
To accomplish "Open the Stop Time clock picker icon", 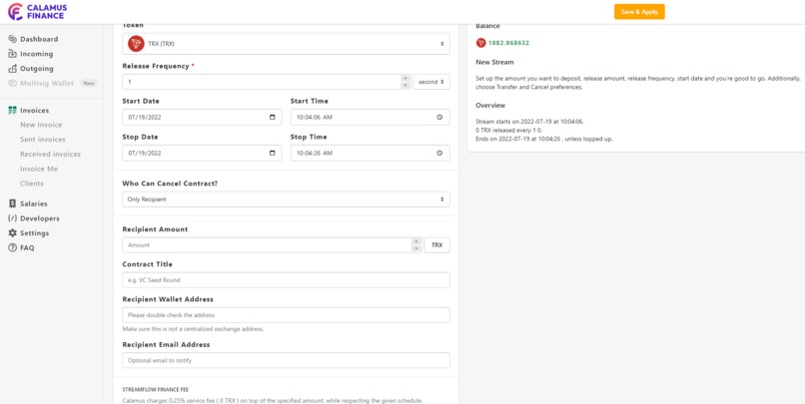I will coord(439,153).
